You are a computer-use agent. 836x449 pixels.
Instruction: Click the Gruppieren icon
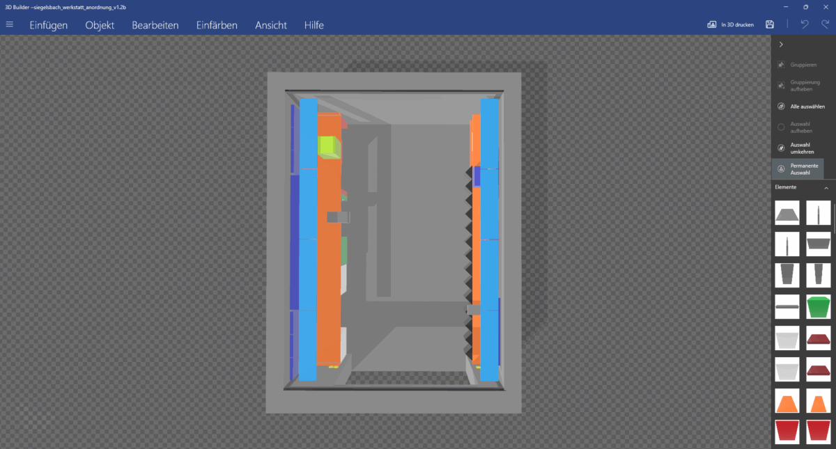[x=781, y=65]
